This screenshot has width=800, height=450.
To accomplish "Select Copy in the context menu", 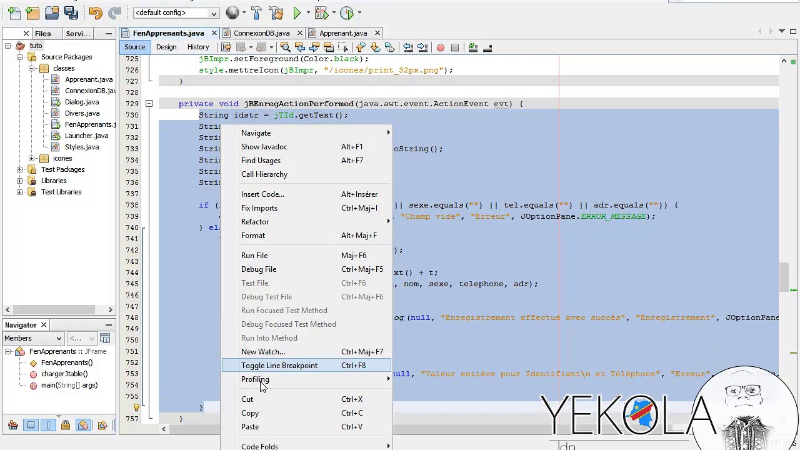I will [306, 413].
